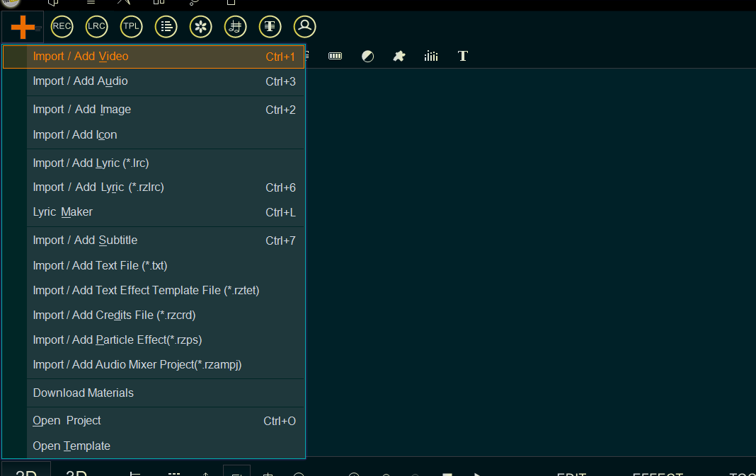The height and width of the screenshot is (476, 756).
Task: Open the user account profile icon
Action: tap(304, 27)
